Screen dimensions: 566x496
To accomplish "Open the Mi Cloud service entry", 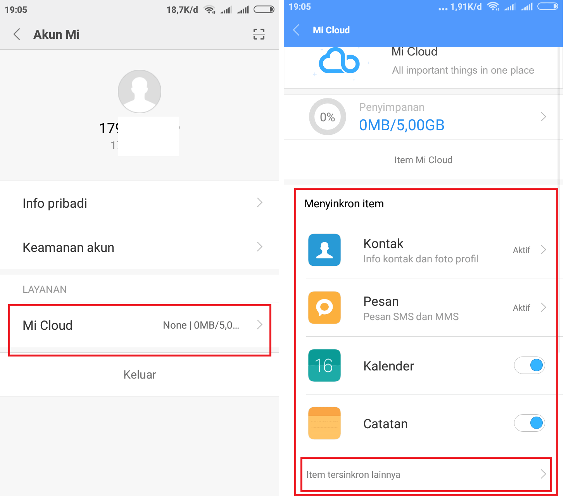I will 140,325.
